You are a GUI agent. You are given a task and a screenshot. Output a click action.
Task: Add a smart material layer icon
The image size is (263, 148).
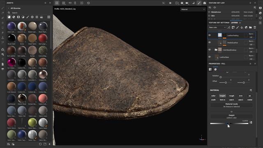tap(246, 28)
